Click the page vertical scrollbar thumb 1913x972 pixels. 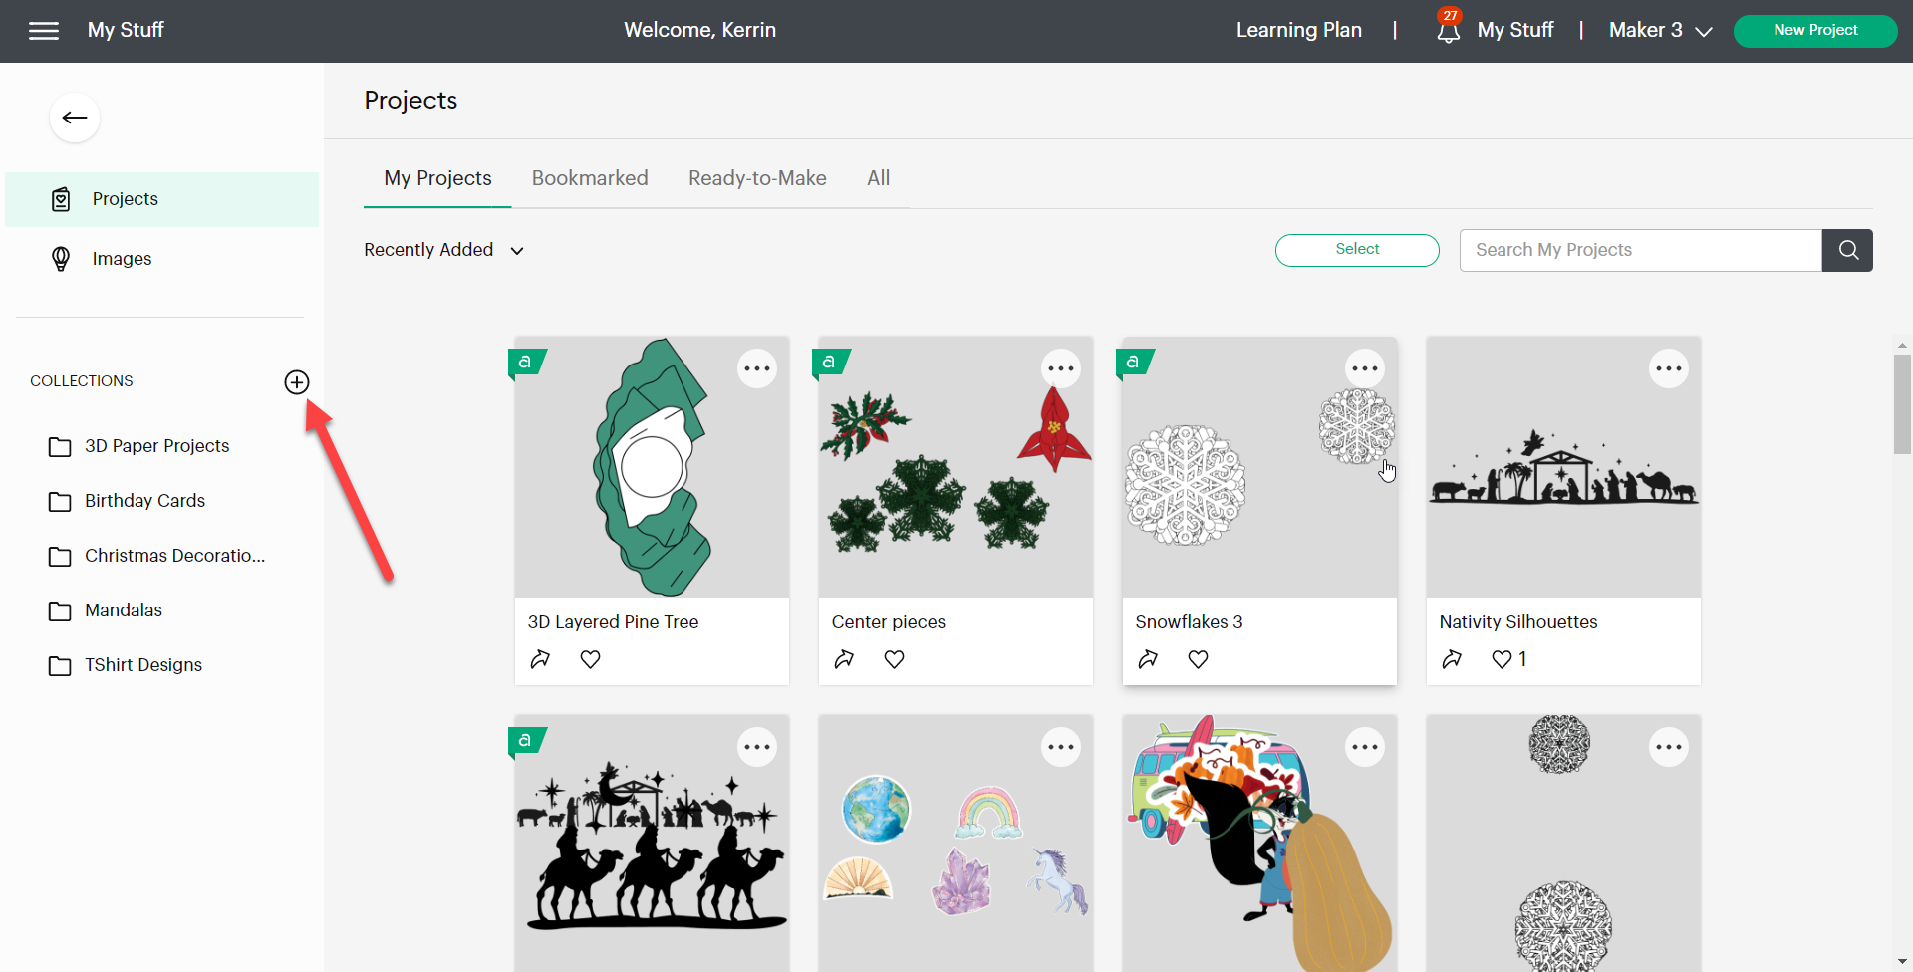1902,403
